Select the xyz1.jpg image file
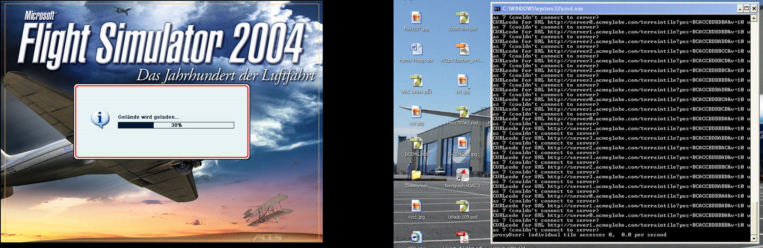The height and width of the screenshot is (248, 763). pos(416,207)
